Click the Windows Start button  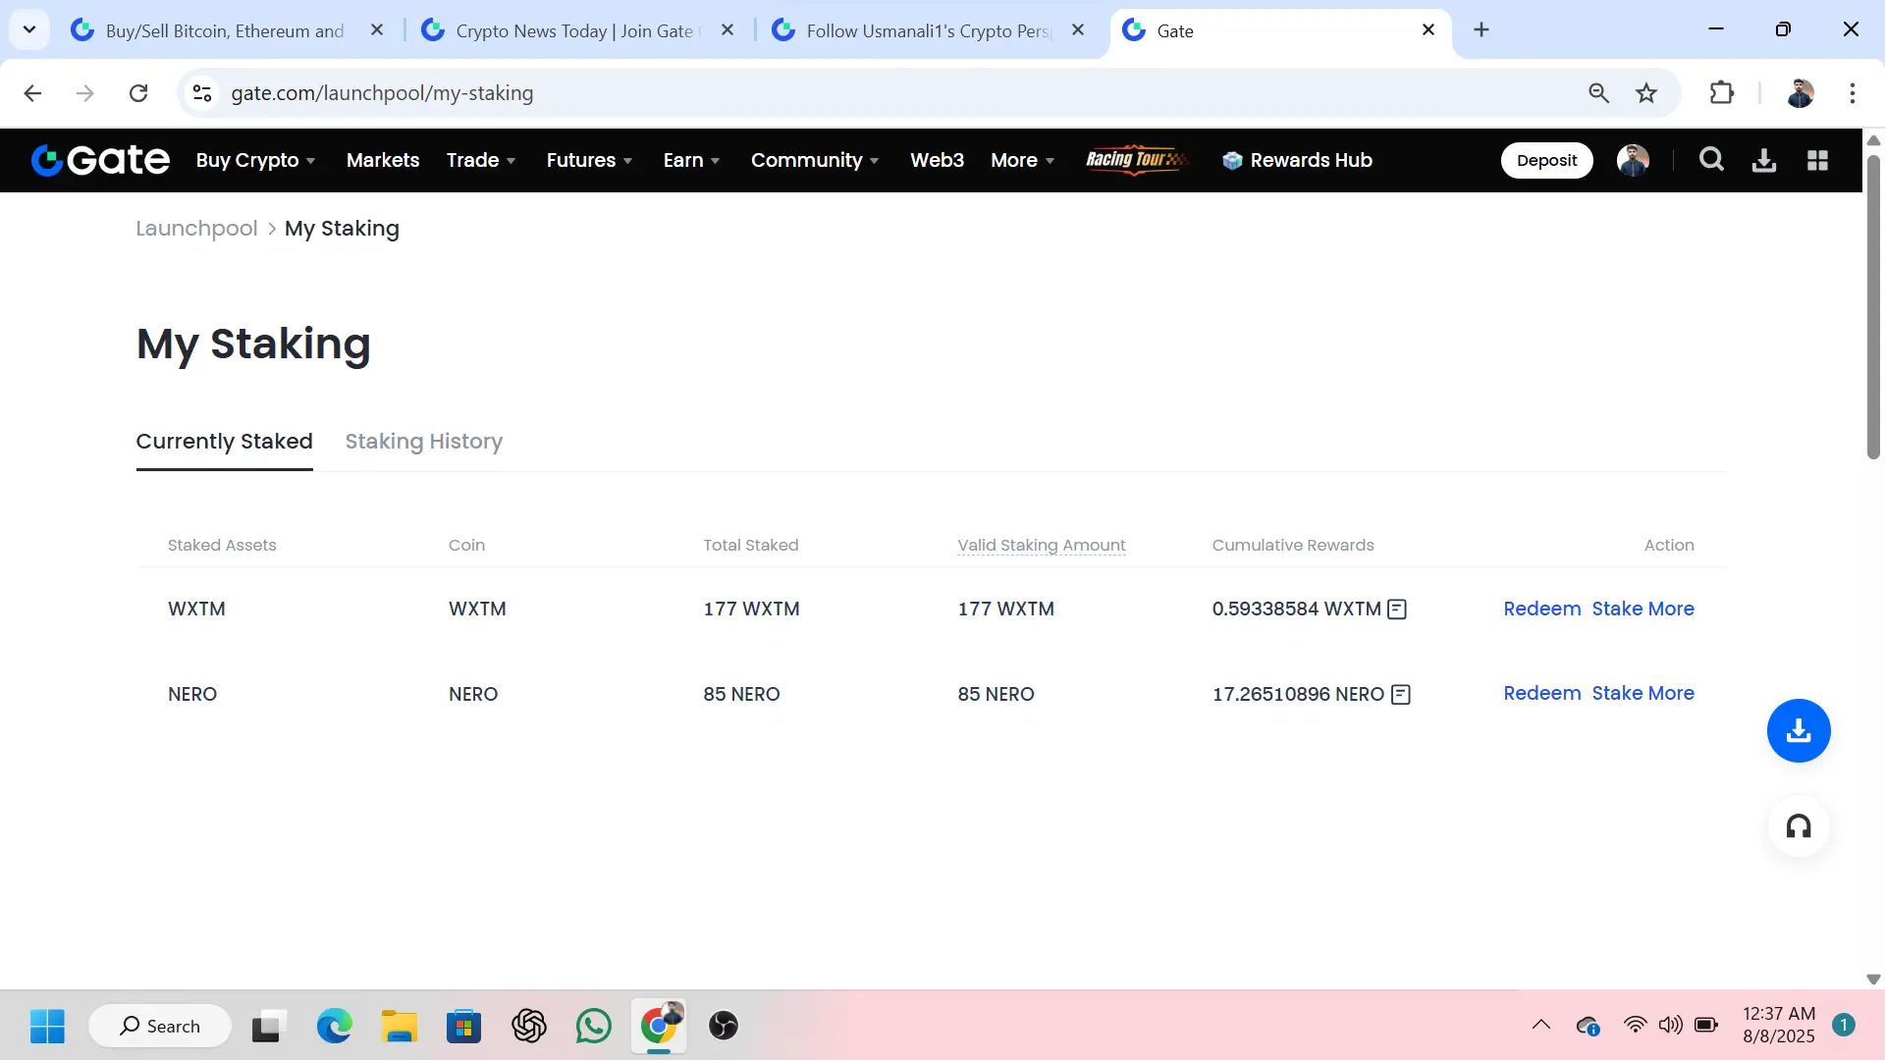pos(47,1026)
